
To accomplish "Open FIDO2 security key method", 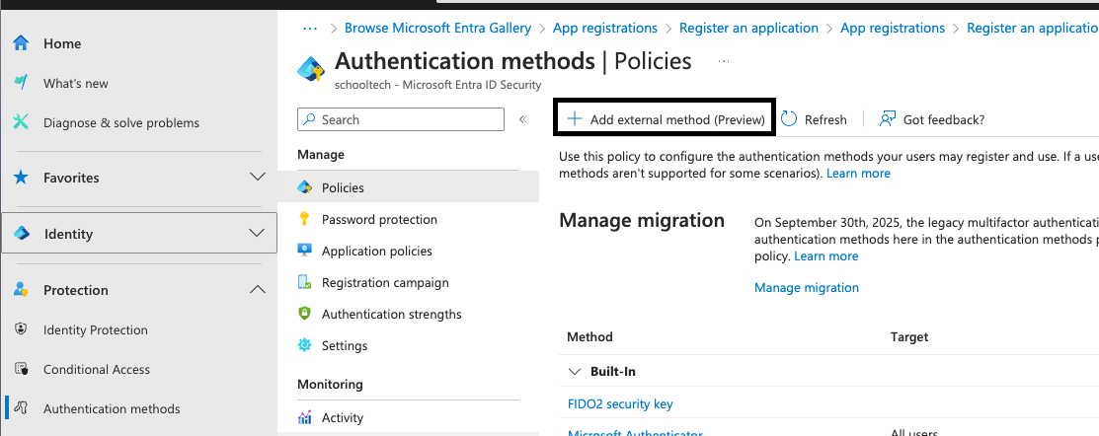I will pos(620,403).
